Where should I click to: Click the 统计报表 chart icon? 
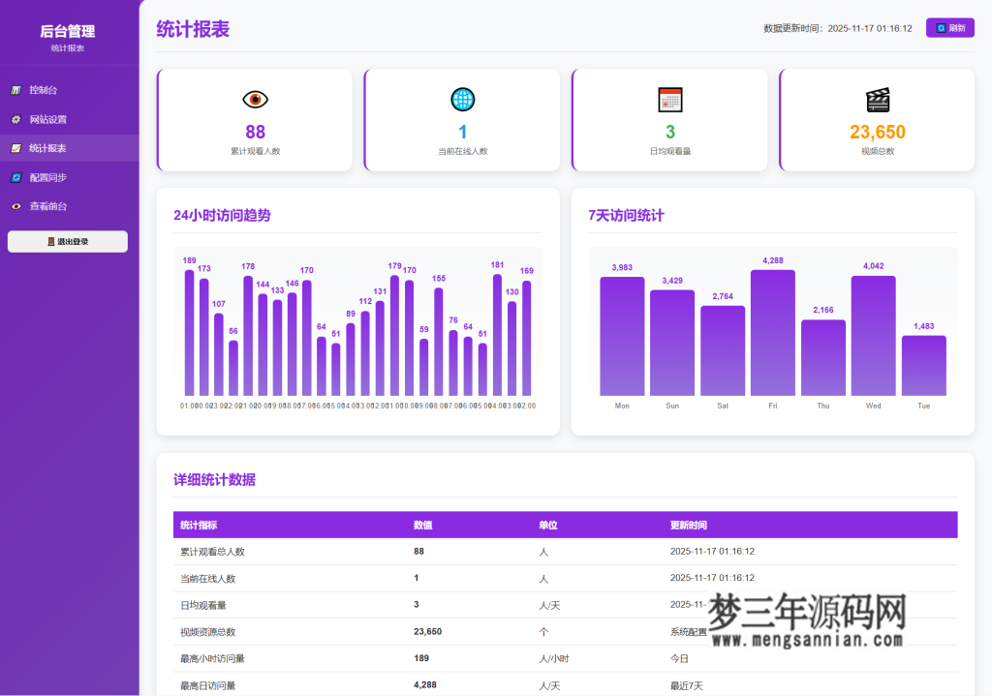tap(16, 147)
